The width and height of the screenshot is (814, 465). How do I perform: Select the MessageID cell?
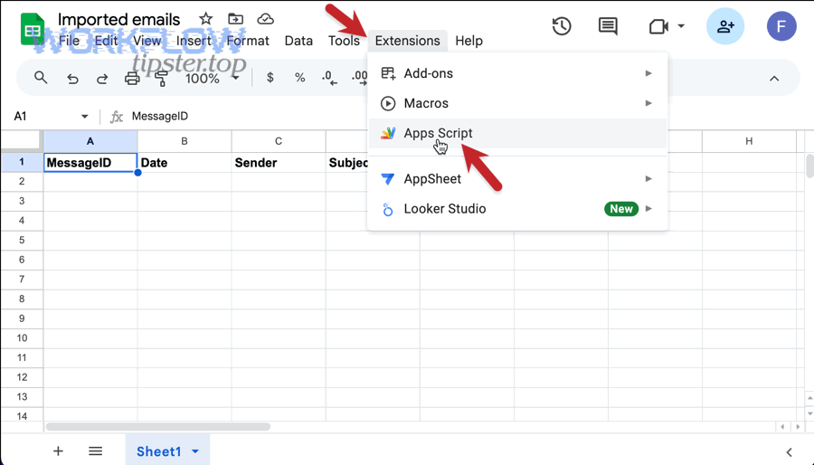(x=90, y=163)
